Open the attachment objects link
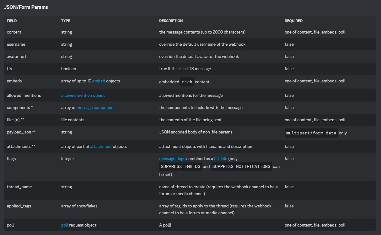381x235 pixels. coord(101,146)
